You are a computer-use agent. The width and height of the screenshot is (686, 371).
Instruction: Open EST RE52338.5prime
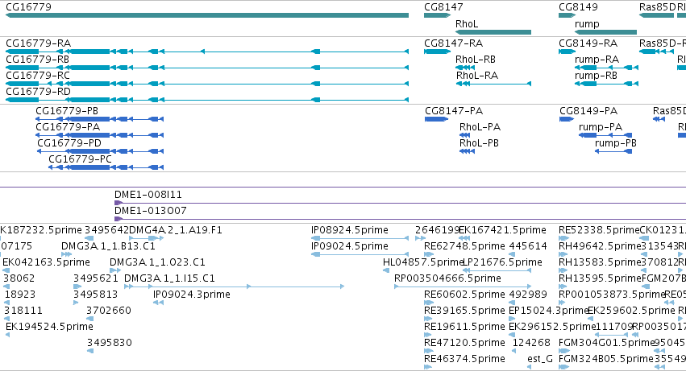(563, 238)
